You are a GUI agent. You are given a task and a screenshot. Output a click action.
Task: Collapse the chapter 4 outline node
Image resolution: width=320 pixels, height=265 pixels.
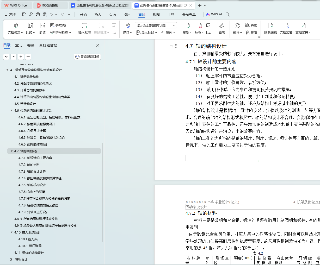click(8, 70)
